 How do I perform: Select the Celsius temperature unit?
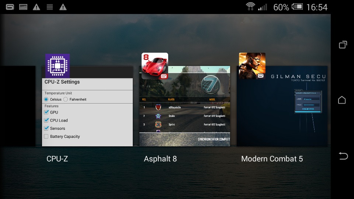[46, 99]
